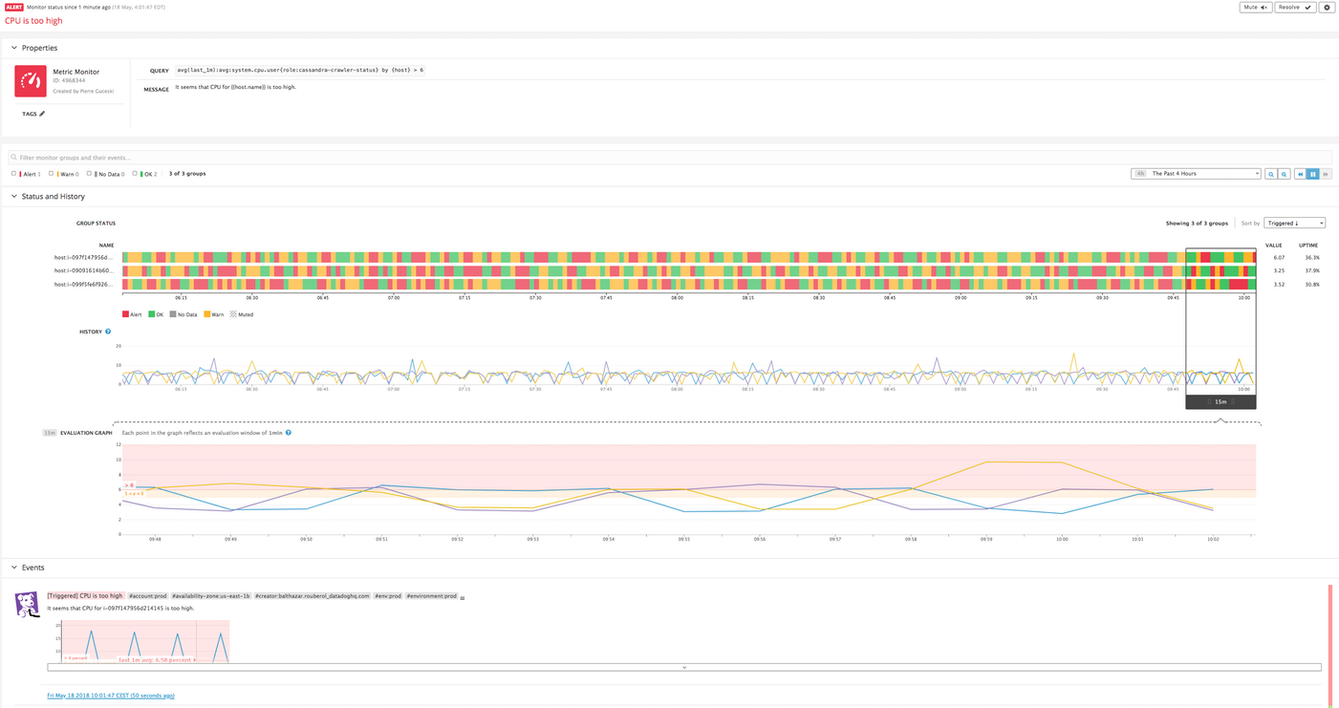Collapse the Status and History section
This screenshot has width=1339, height=708.
click(x=13, y=196)
